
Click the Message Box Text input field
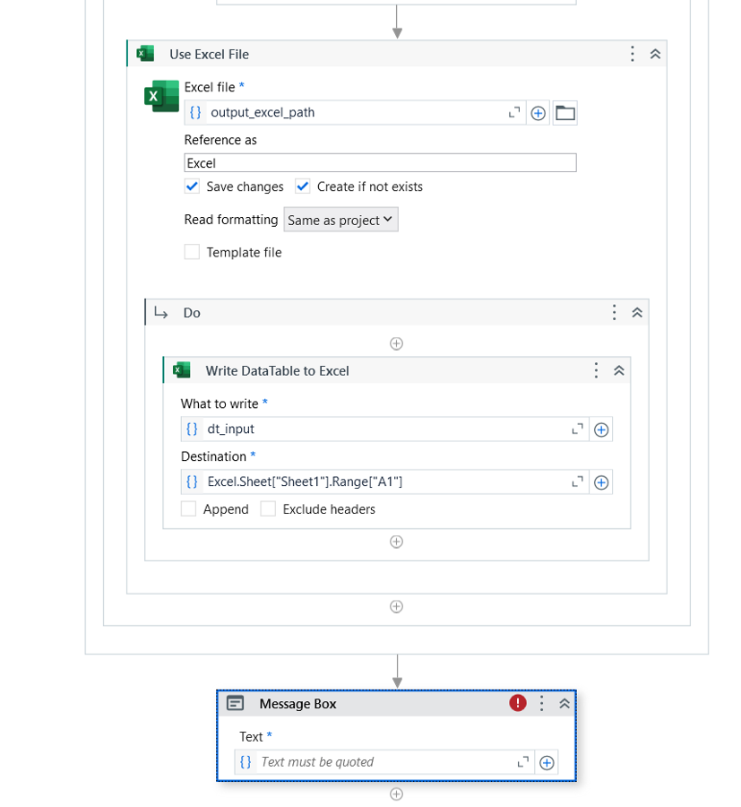(384, 762)
